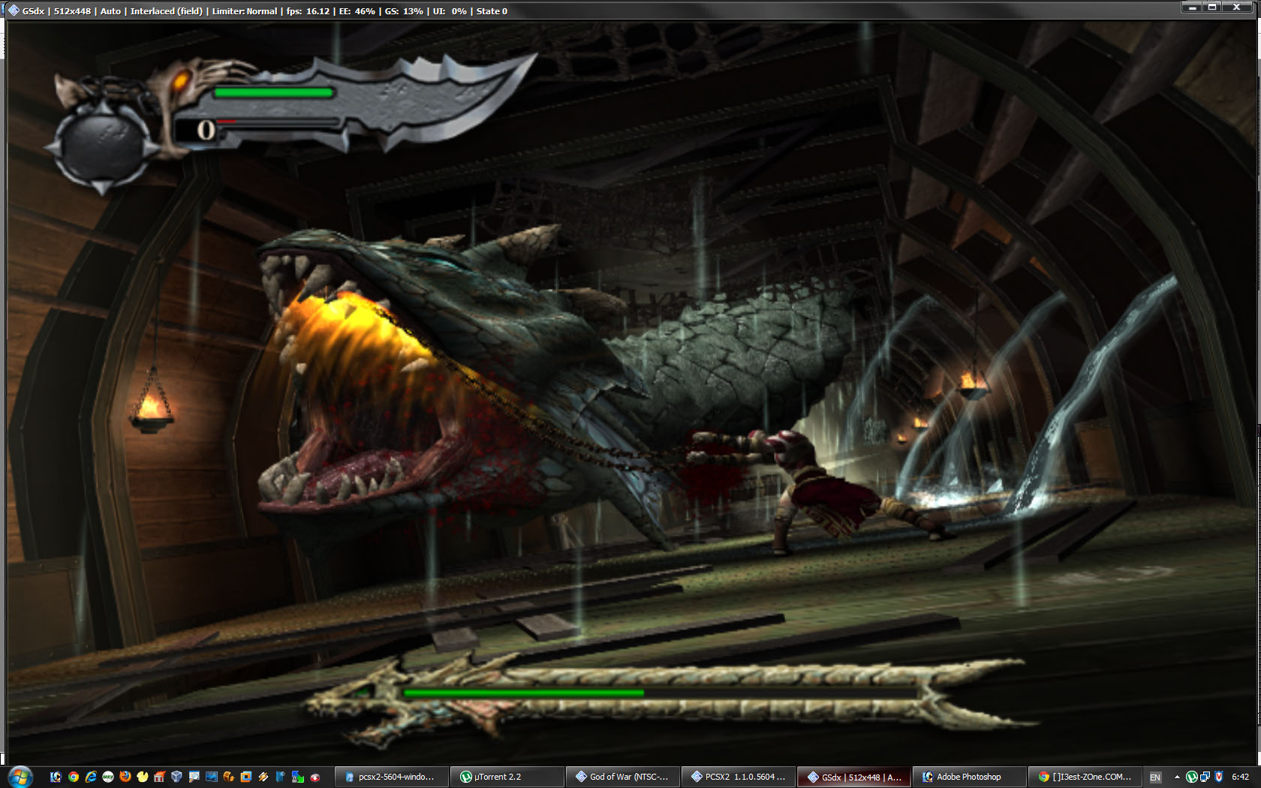Switch to PCSX2 1.1.0.5604 taskbar button
The image size is (1261, 788).
coord(739,777)
